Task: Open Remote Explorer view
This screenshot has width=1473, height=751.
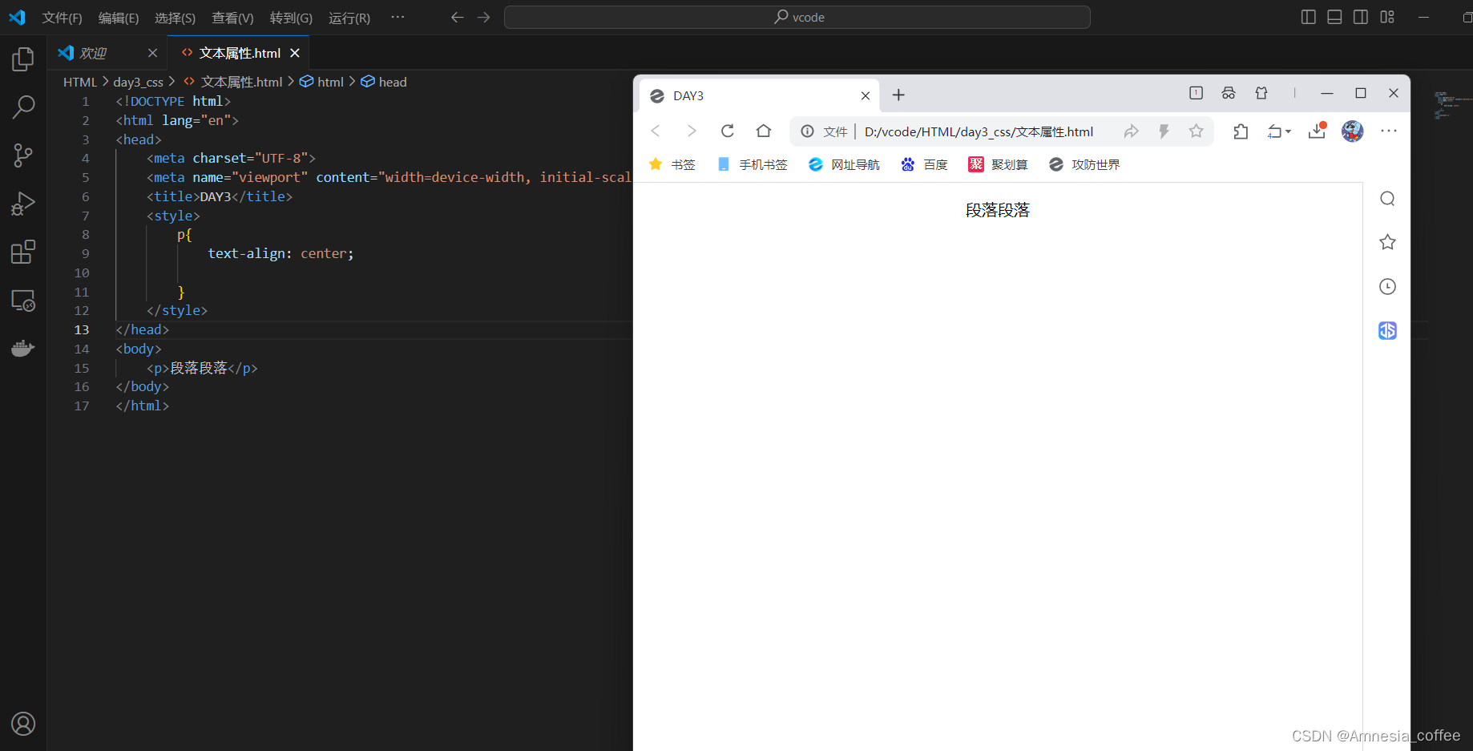Action: click(x=23, y=301)
